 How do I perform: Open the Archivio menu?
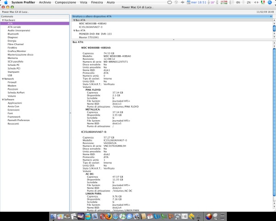(45, 2)
